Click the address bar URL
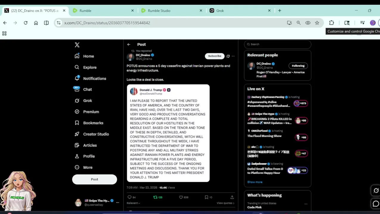380x214 pixels. [107, 23]
